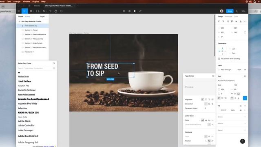
Task: Close the Type Details panel
Action: point(213,76)
